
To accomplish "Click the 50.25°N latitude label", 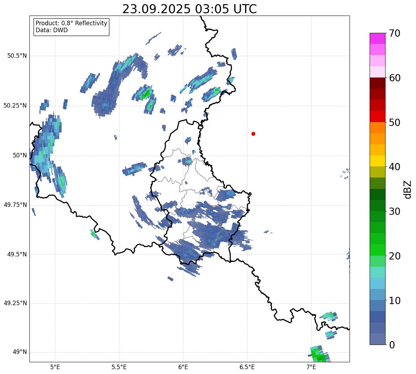I will (x=15, y=106).
